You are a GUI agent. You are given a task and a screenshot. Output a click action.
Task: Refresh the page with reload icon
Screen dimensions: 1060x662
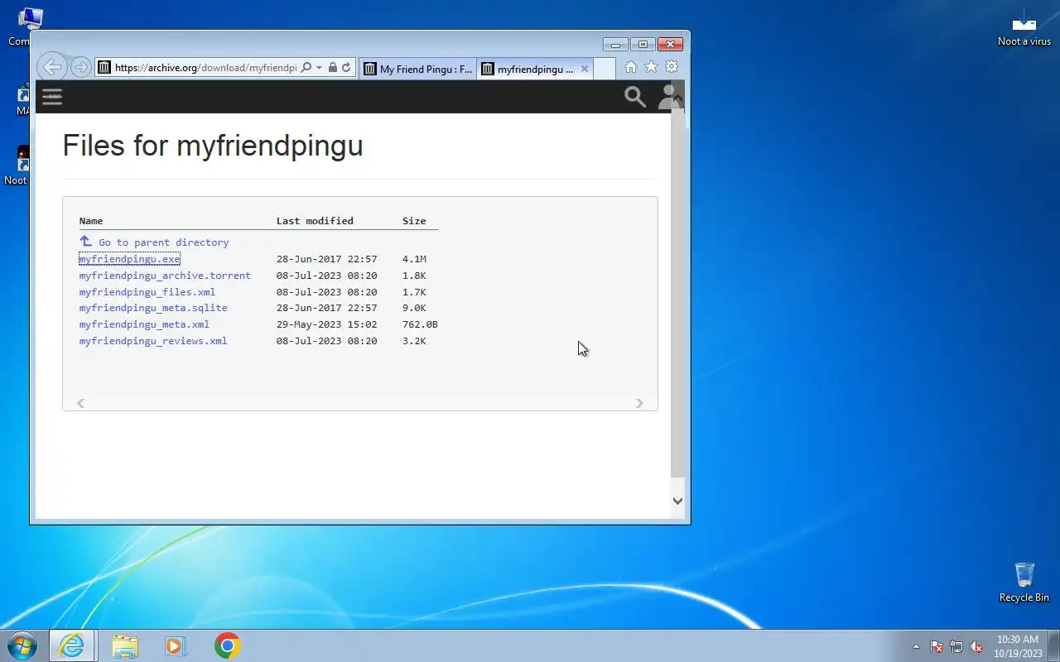(x=346, y=68)
